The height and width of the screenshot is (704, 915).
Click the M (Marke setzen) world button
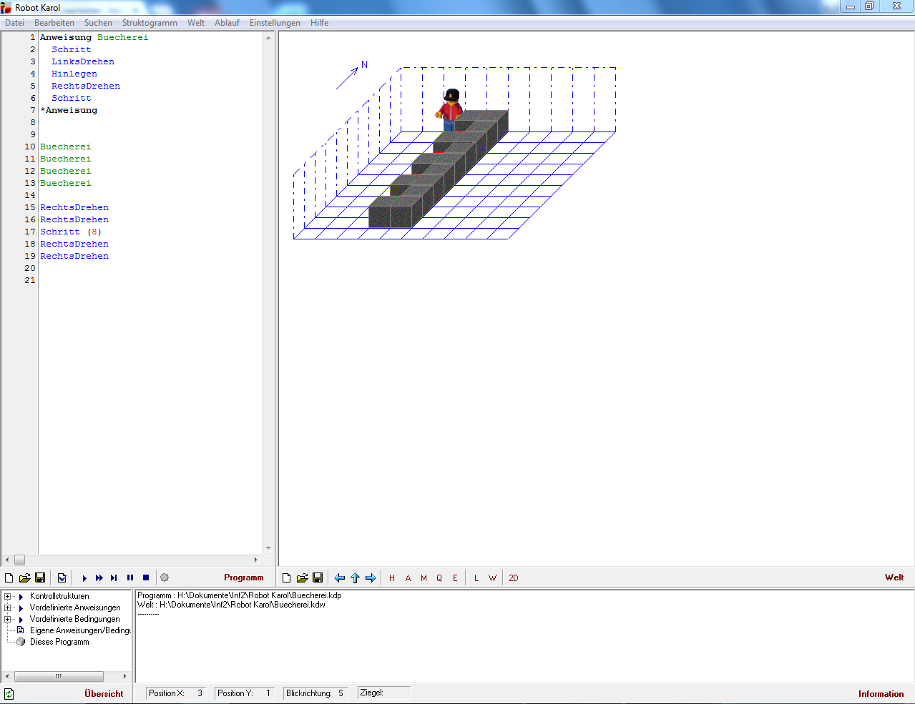[424, 578]
